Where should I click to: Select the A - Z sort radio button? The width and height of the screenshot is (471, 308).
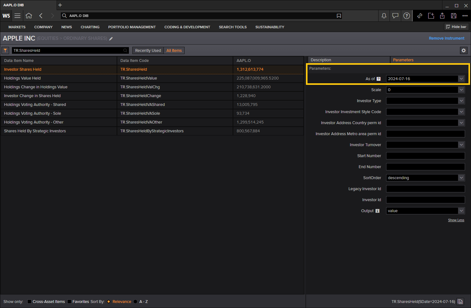pos(136,302)
